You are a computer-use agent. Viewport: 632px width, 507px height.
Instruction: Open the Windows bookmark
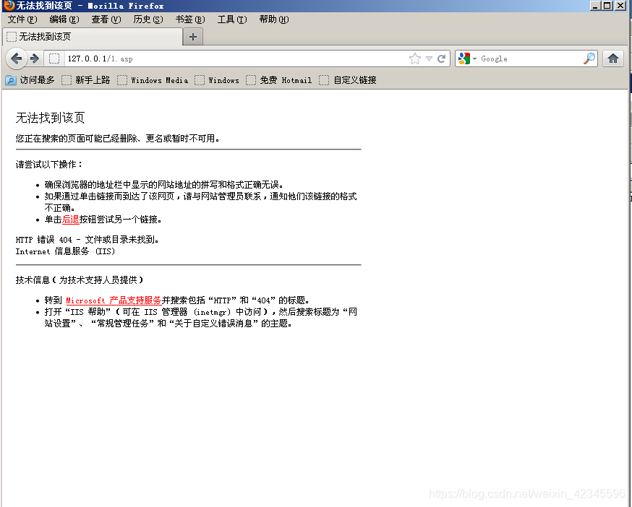pyautogui.click(x=217, y=80)
